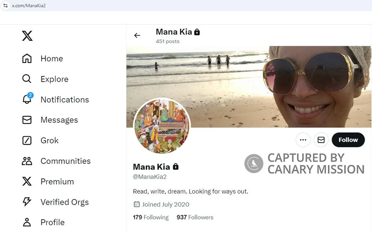Follow Mana Kia
Viewport: 372px width, 233px height.
[x=348, y=140]
